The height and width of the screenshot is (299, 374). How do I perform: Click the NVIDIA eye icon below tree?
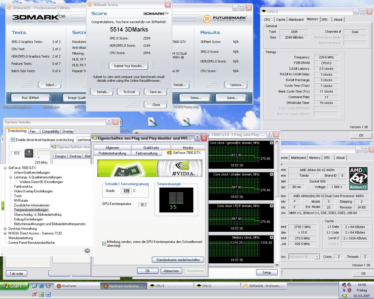click(87, 250)
